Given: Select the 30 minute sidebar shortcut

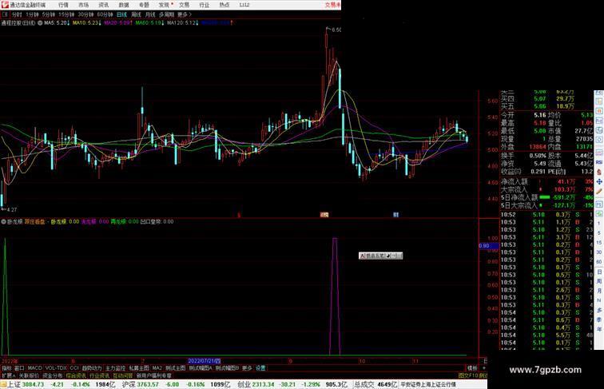Looking at the screenshot, I should (x=599, y=252).
